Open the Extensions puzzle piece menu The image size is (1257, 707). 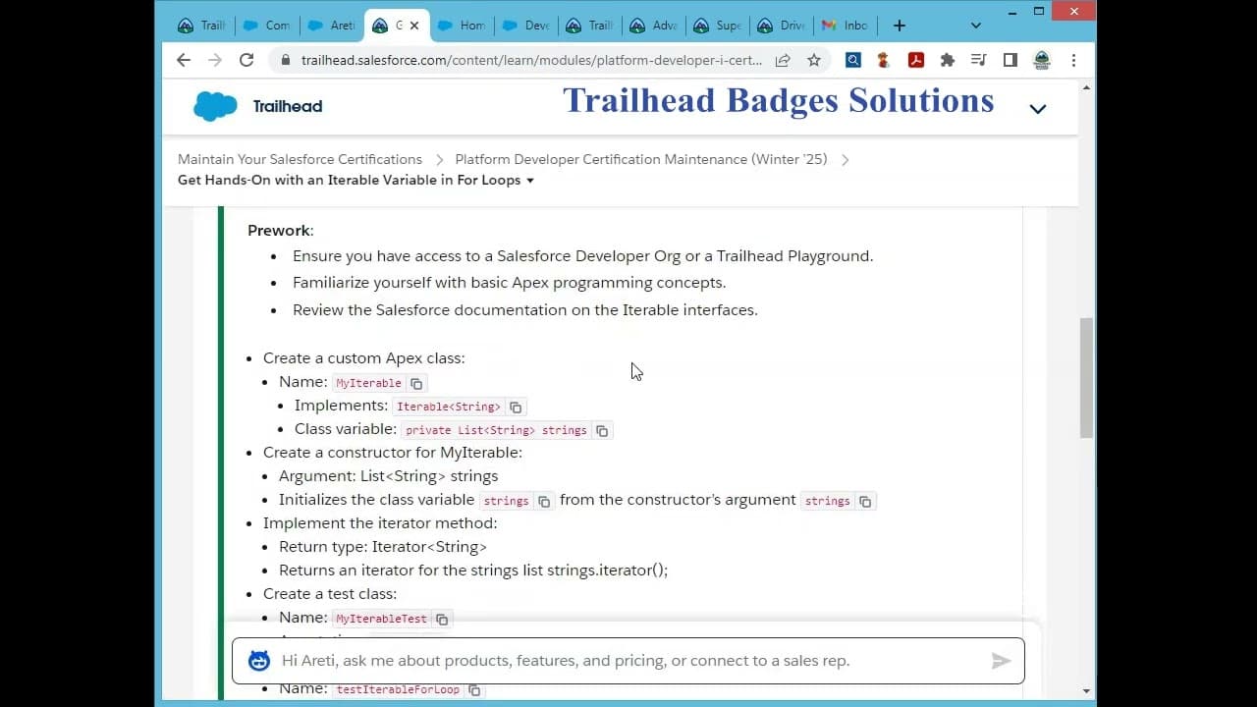point(947,60)
